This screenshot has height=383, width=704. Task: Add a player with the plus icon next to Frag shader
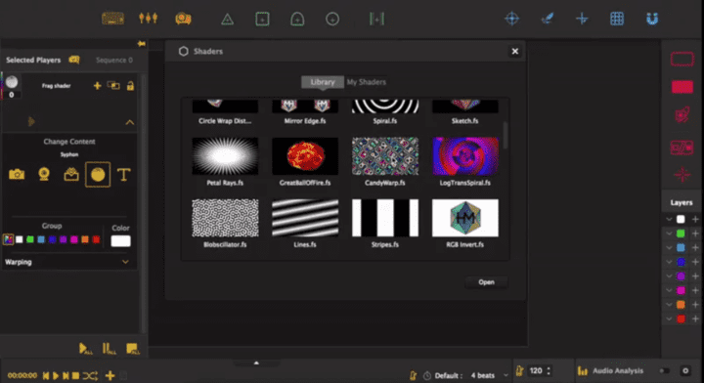pos(97,85)
